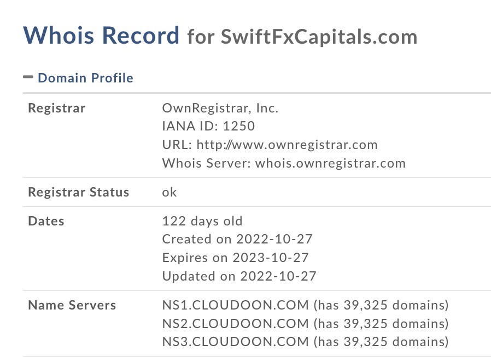Select the '122 days old' text
491x357 pixels.
(x=202, y=221)
